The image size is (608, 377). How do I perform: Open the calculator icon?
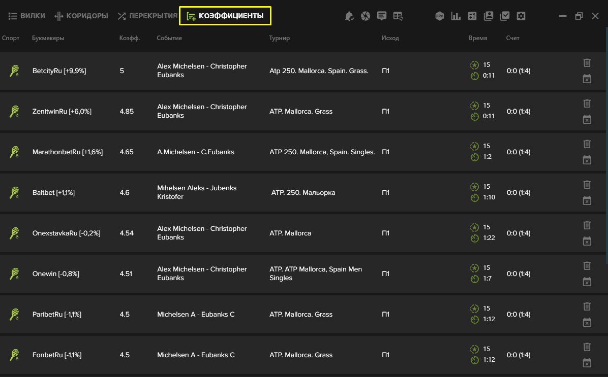point(472,16)
